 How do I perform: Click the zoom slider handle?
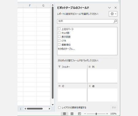pyautogui.click(x=96, y=114)
